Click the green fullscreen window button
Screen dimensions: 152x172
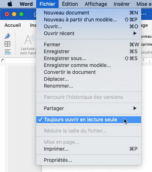21,14
